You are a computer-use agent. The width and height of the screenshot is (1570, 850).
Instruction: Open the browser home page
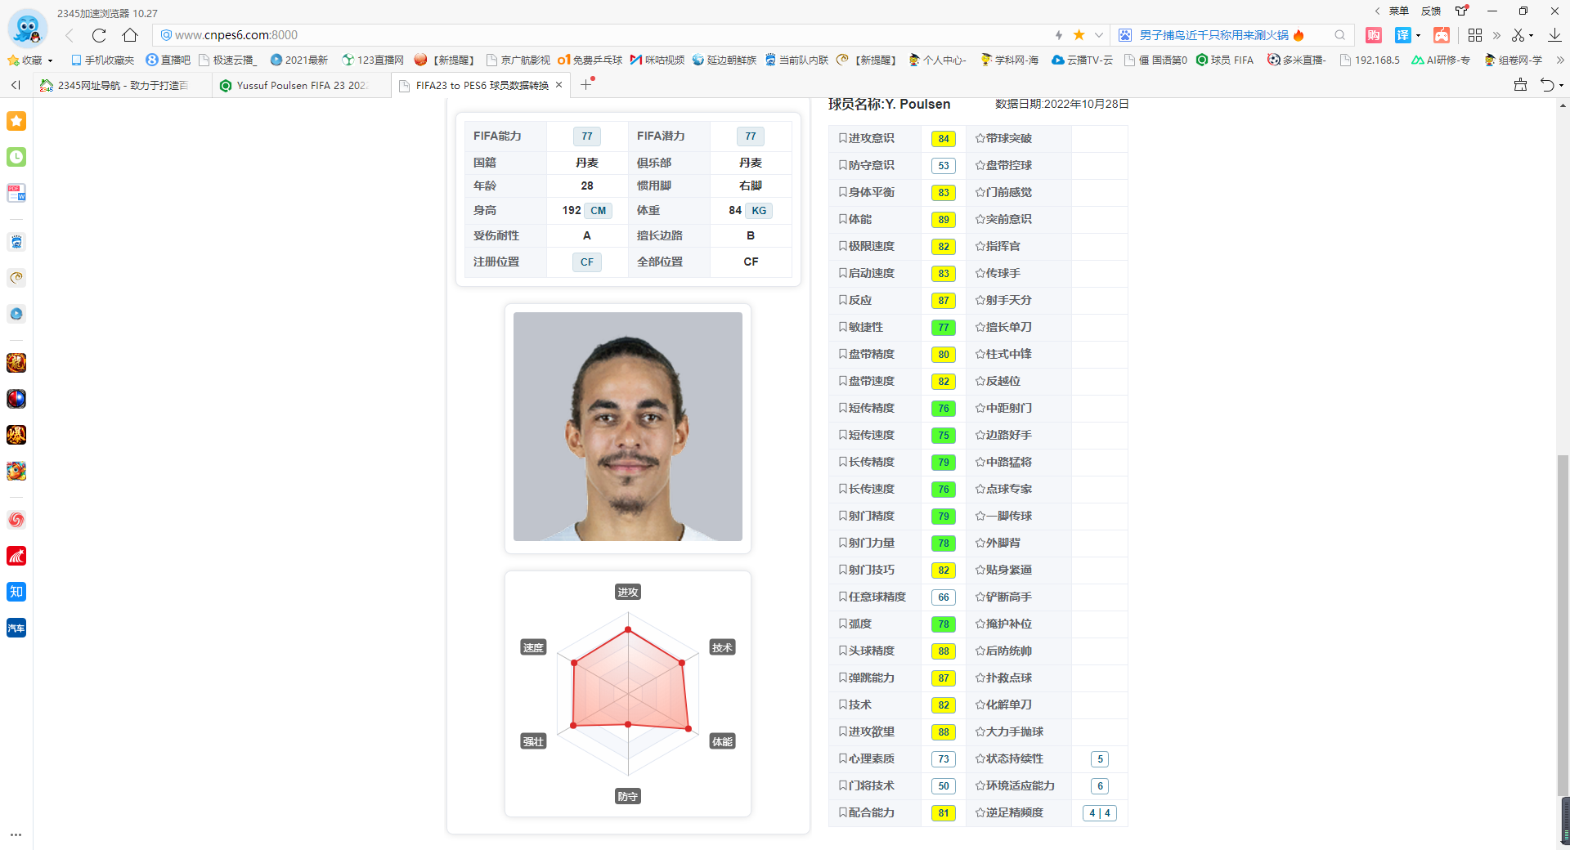pyautogui.click(x=130, y=35)
